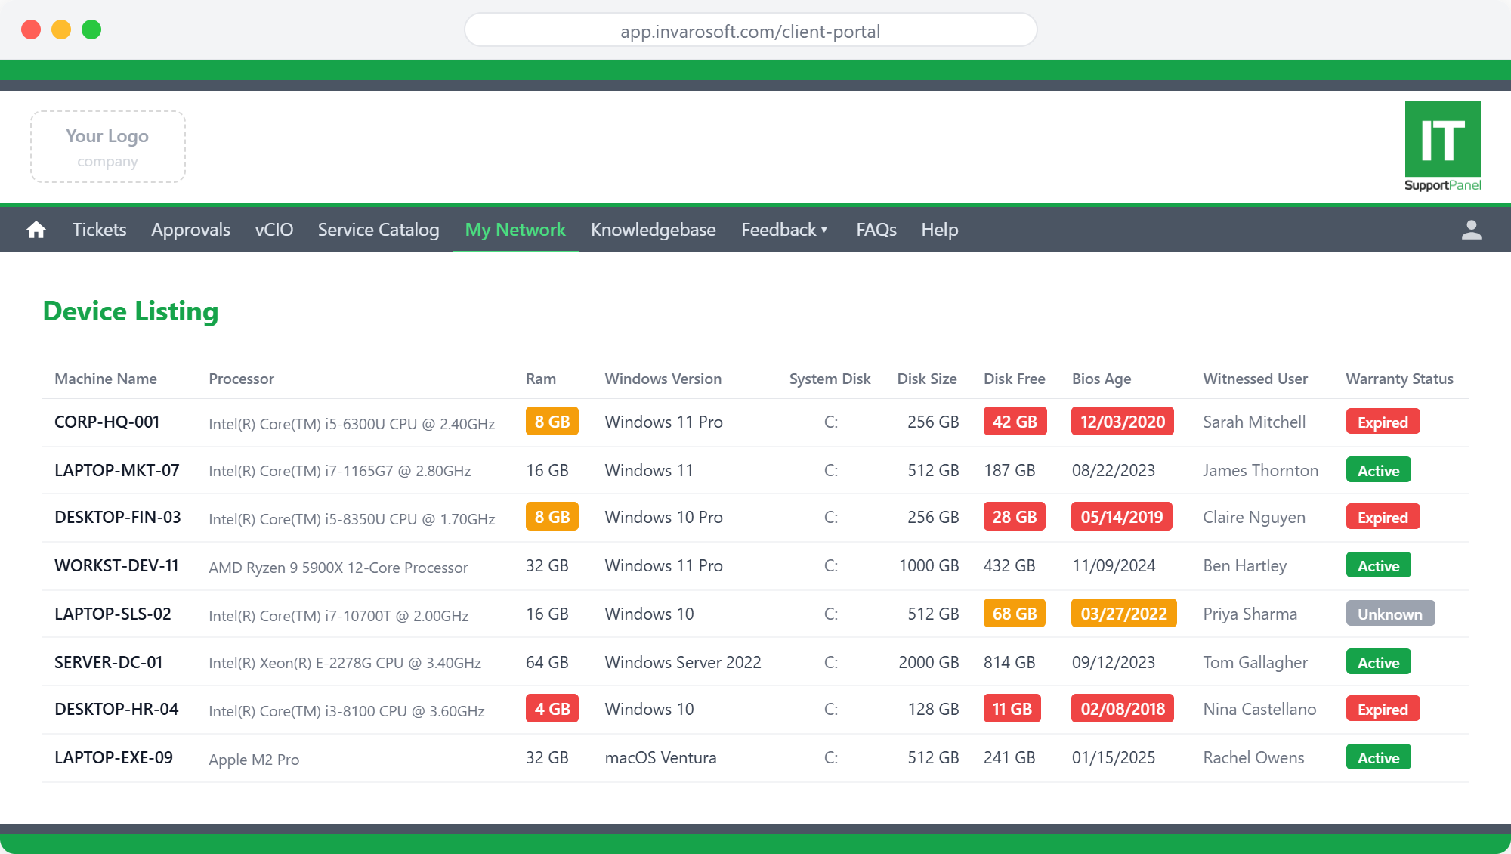The height and width of the screenshot is (854, 1511).
Task: Click the Windows Server 2022 cell
Action: pos(683,662)
